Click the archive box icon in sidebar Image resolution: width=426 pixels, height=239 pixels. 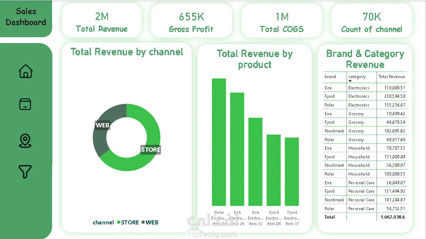click(25, 104)
